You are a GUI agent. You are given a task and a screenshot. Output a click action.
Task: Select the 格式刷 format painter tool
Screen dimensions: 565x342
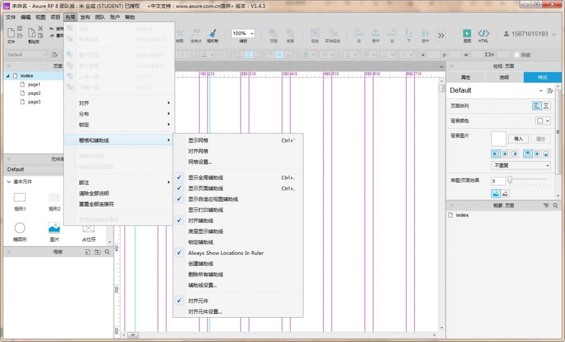point(212,34)
